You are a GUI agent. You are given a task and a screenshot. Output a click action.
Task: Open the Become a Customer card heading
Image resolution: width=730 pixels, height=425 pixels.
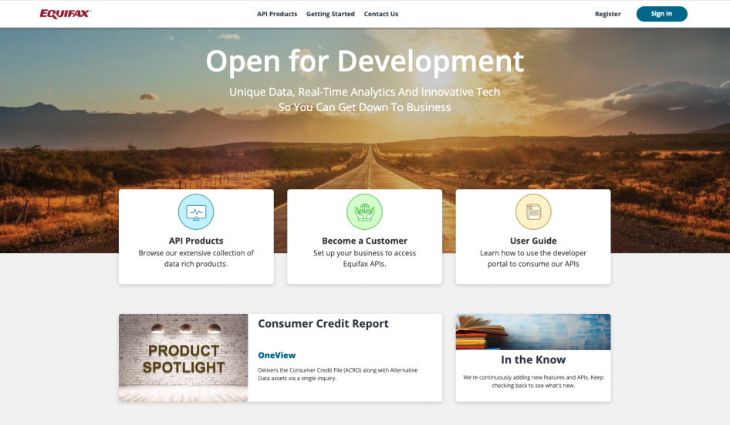pos(364,241)
